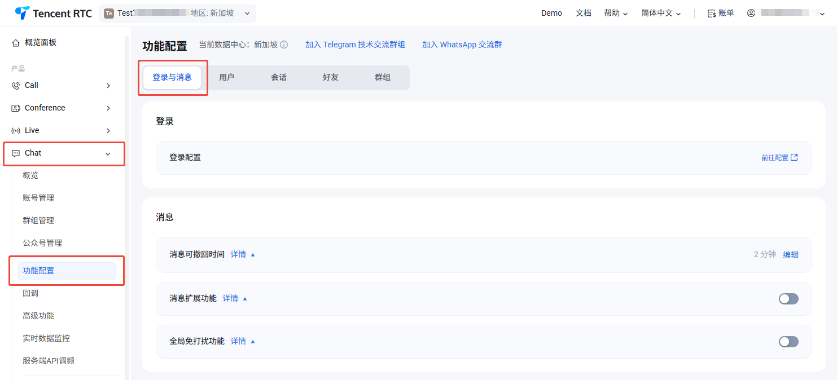Viewport: 837px width, 380px height.
Task: Click 加入 WhatsApp 交流群 link
Action: [x=462, y=45]
